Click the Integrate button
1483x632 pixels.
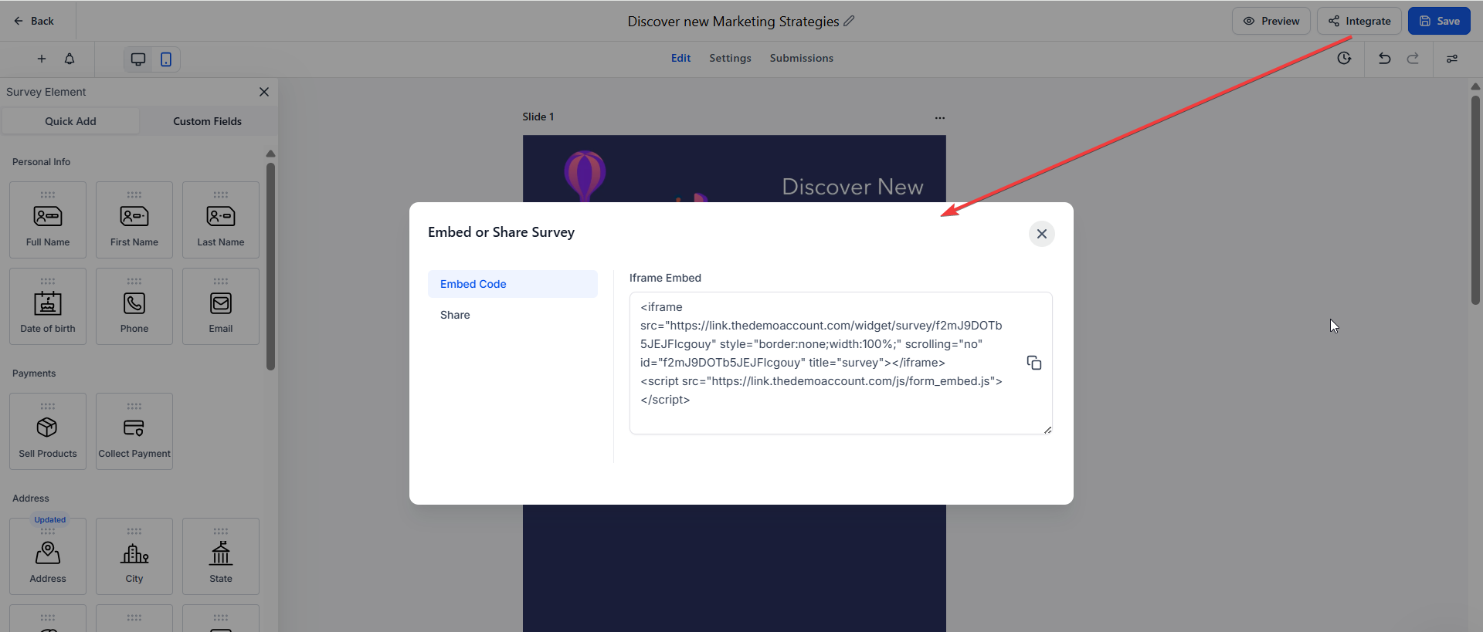coord(1359,21)
